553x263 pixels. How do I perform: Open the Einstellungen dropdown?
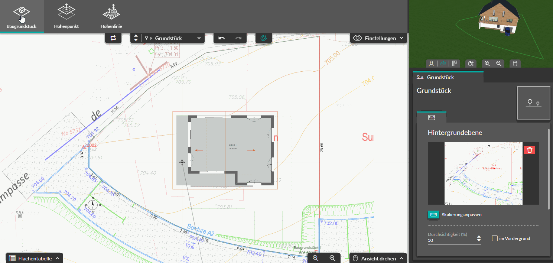click(378, 38)
